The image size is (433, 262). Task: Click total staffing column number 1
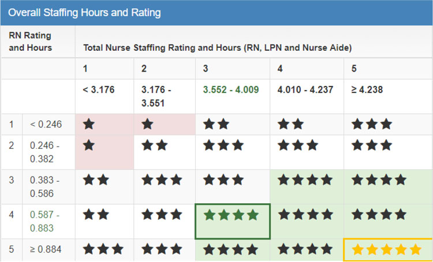(x=85, y=69)
